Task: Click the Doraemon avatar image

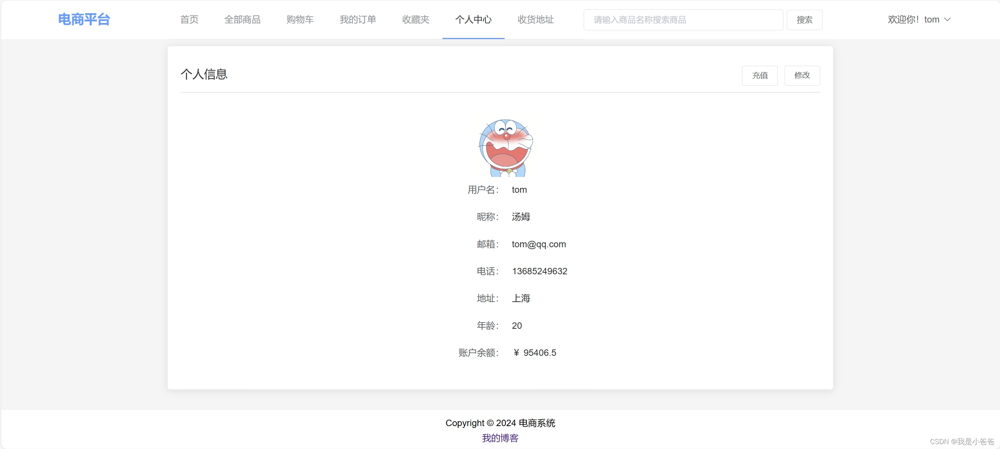Action: [505, 148]
